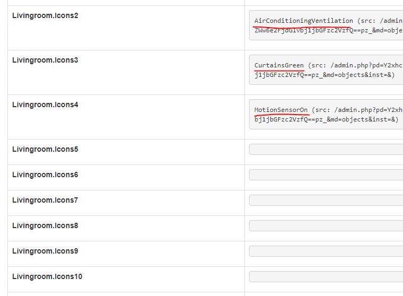
Task: Click the Livingroom.Icons8 property label
Action: tap(45, 225)
